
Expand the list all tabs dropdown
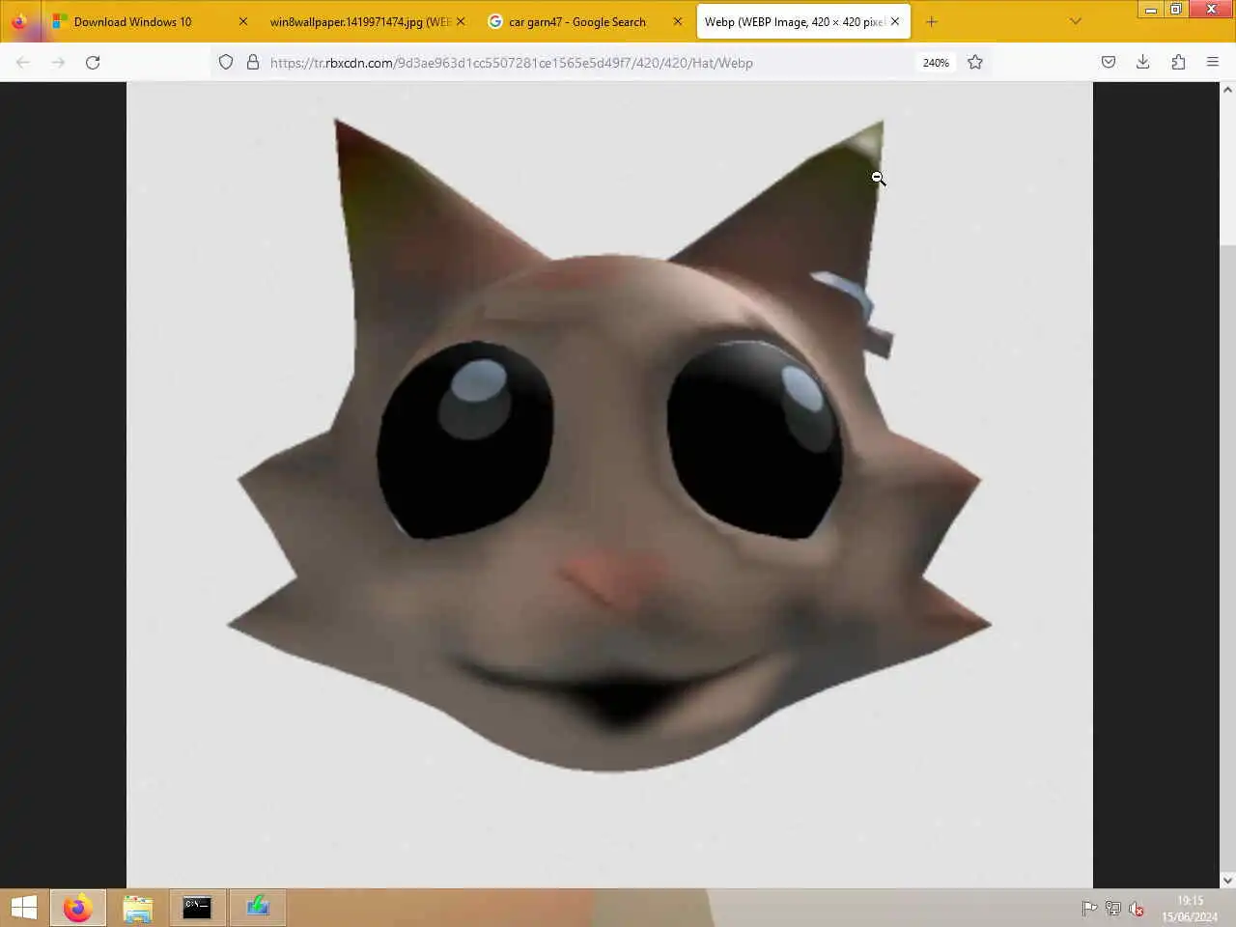tap(1076, 21)
